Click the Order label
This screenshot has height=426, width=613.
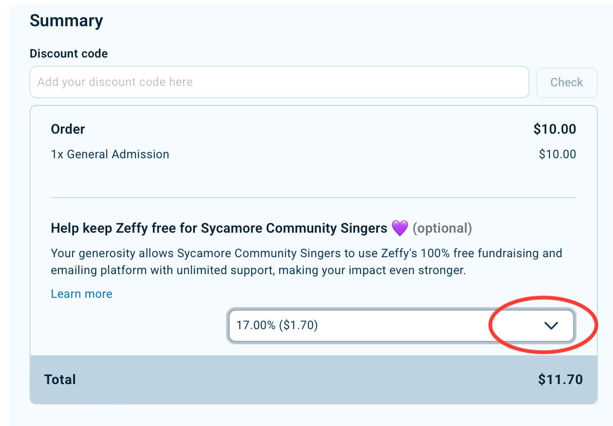[68, 129]
